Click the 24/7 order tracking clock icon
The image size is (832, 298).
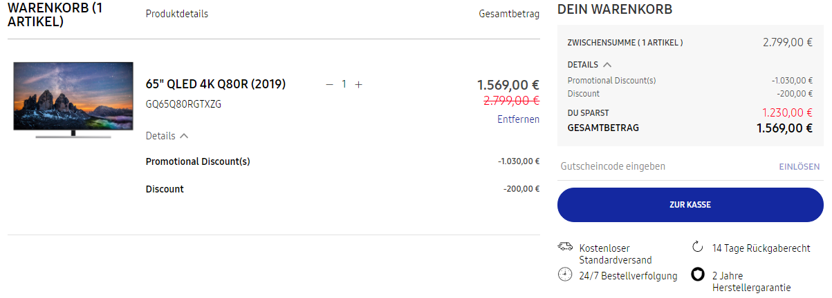[x=565, y=275]
